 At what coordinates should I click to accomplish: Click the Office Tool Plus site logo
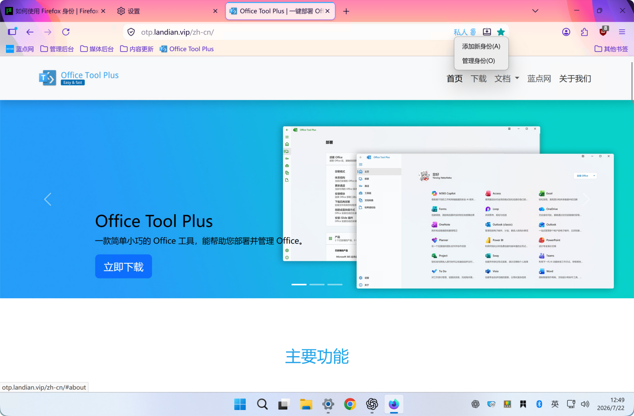[79, 78]
